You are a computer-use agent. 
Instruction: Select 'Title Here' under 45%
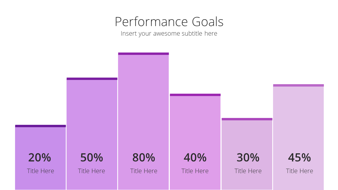299,171
